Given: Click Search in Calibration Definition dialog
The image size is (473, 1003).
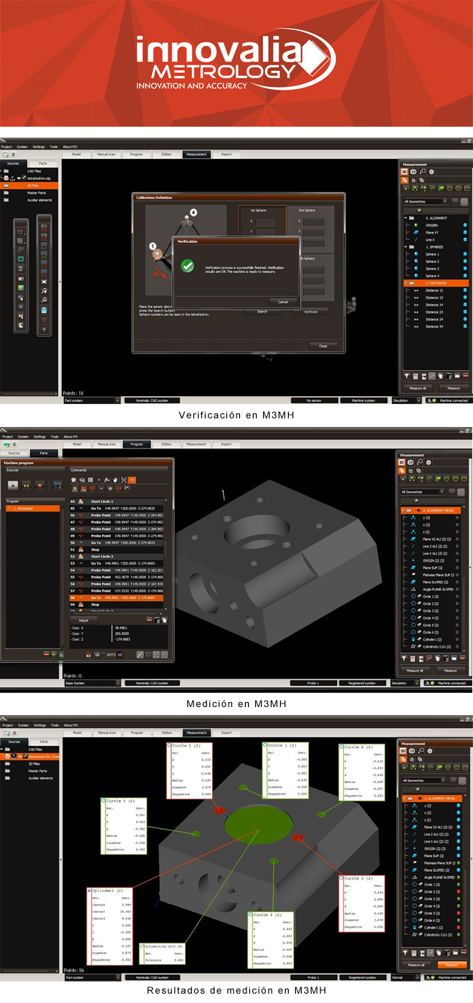Looking at the screenshot, I should click(262, 312).
